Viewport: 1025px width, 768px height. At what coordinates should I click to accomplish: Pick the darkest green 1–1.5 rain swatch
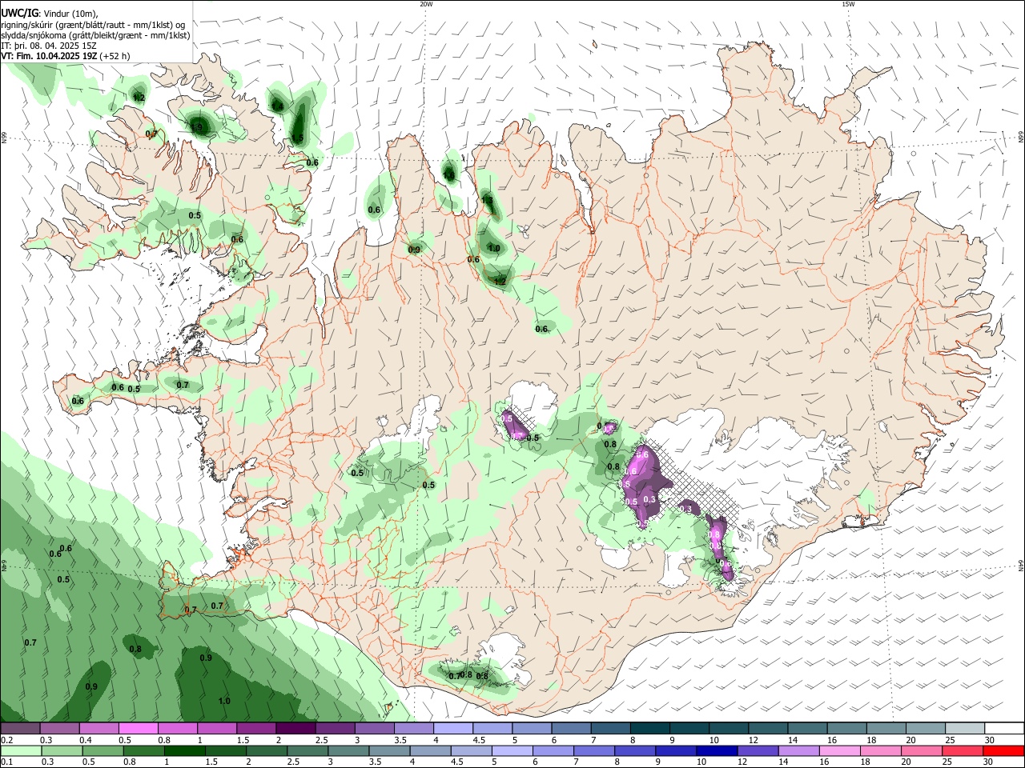click(x=185, y=750)
